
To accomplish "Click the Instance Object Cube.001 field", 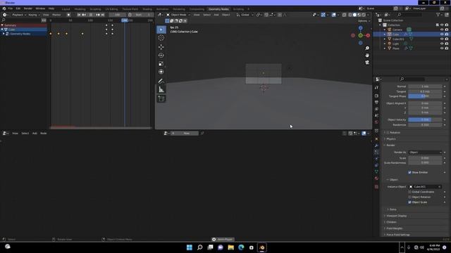I will click(x=425, y=187).
